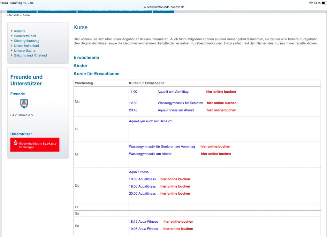Book Wassergymnastik am Abend online
Image resolution: width=327 pixels, height=237 pixels.
tap(216, 154)
